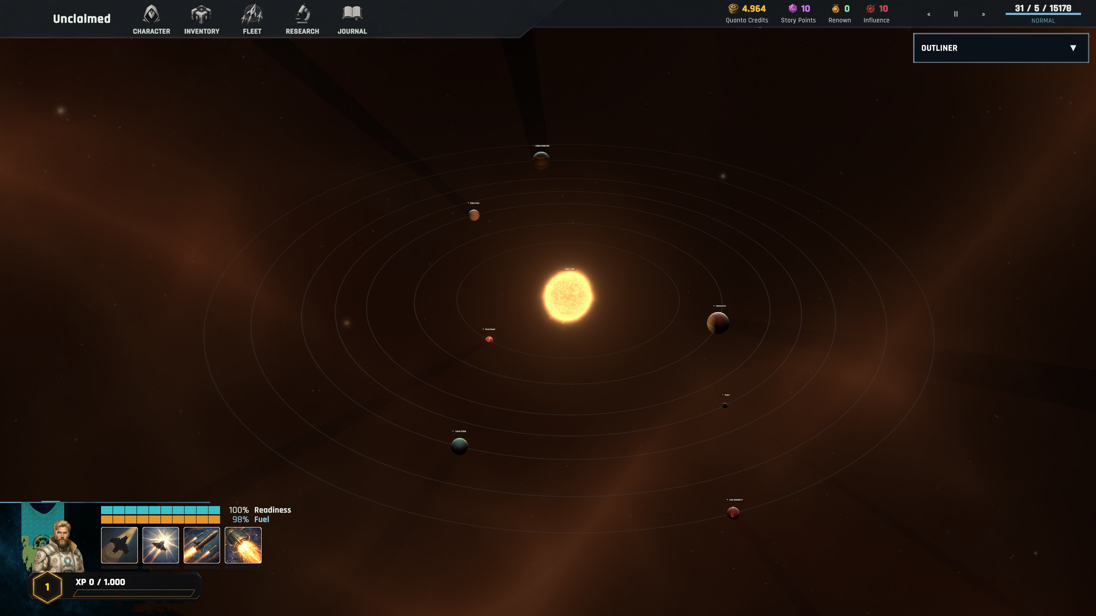Click the orange Fuel bar
Image resolution: width=1096 pixels, height=616 pixels.
pos(161,519)
